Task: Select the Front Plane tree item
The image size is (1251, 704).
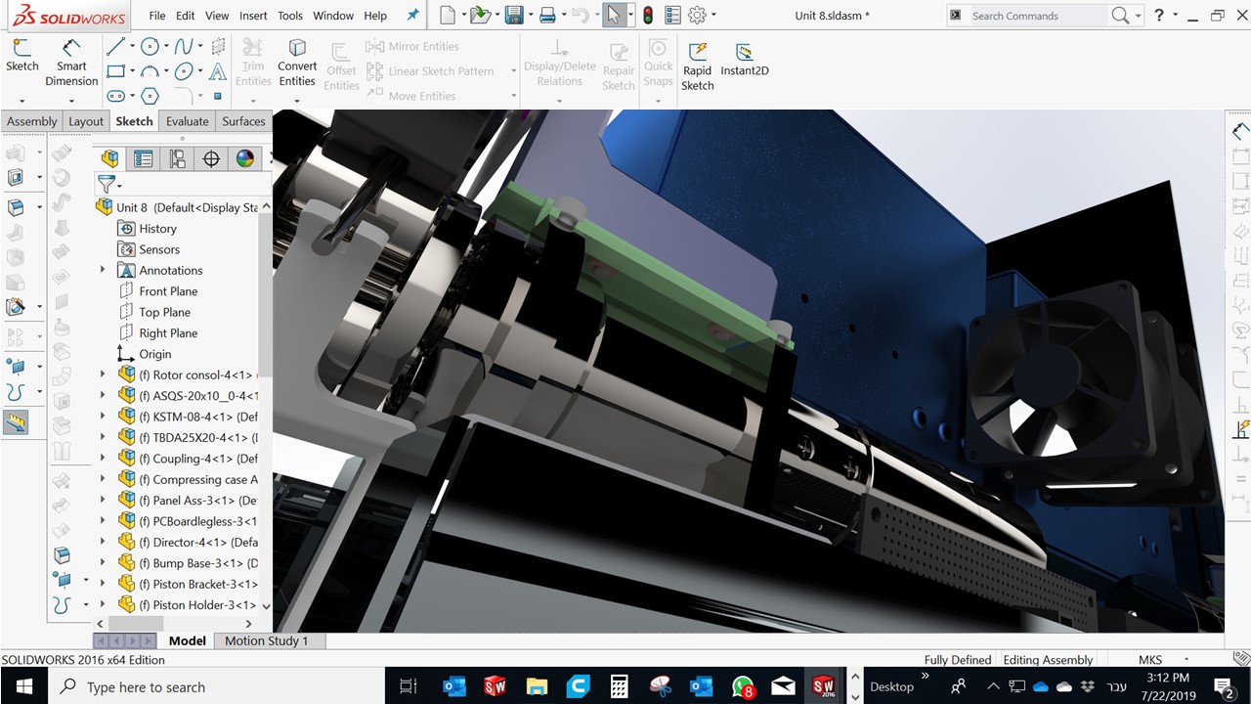Action: pyautogui.click(x=168, y=291)
